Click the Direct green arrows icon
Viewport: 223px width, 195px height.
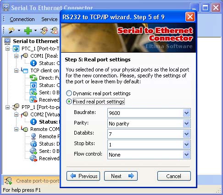tap(33, 78)
